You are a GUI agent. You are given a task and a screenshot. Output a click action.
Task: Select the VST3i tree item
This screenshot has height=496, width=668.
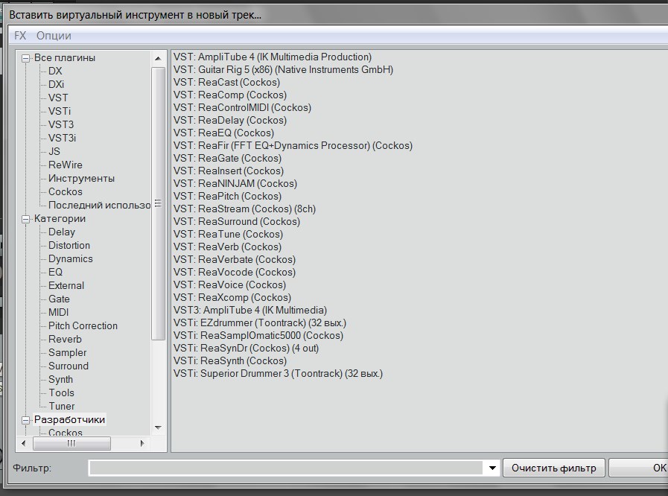62,138
